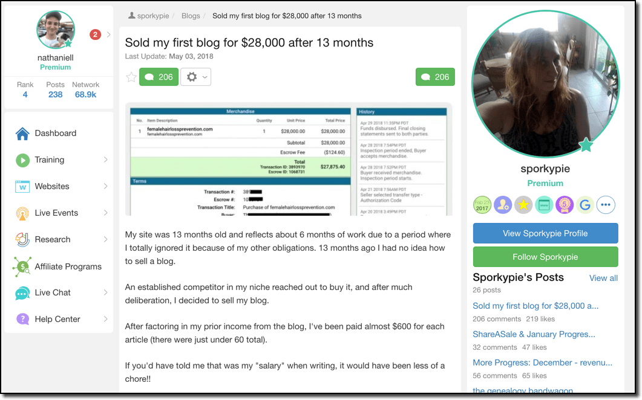Expand the Live Chat submenu arrow

coord(106,293)
